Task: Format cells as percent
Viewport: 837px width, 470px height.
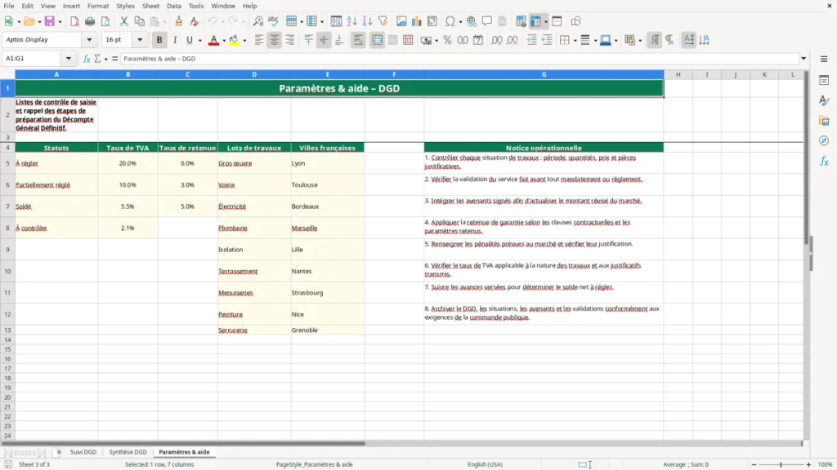Action: (x=447, y=40)
